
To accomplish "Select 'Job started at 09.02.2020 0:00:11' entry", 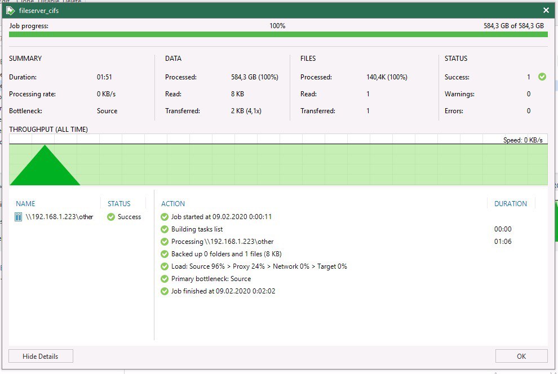I will (222, 217).
